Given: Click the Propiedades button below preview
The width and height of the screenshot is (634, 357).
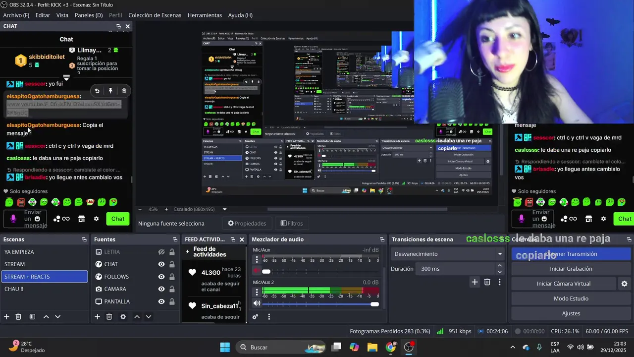Looking at the screenshot, I should click(247, 223).
